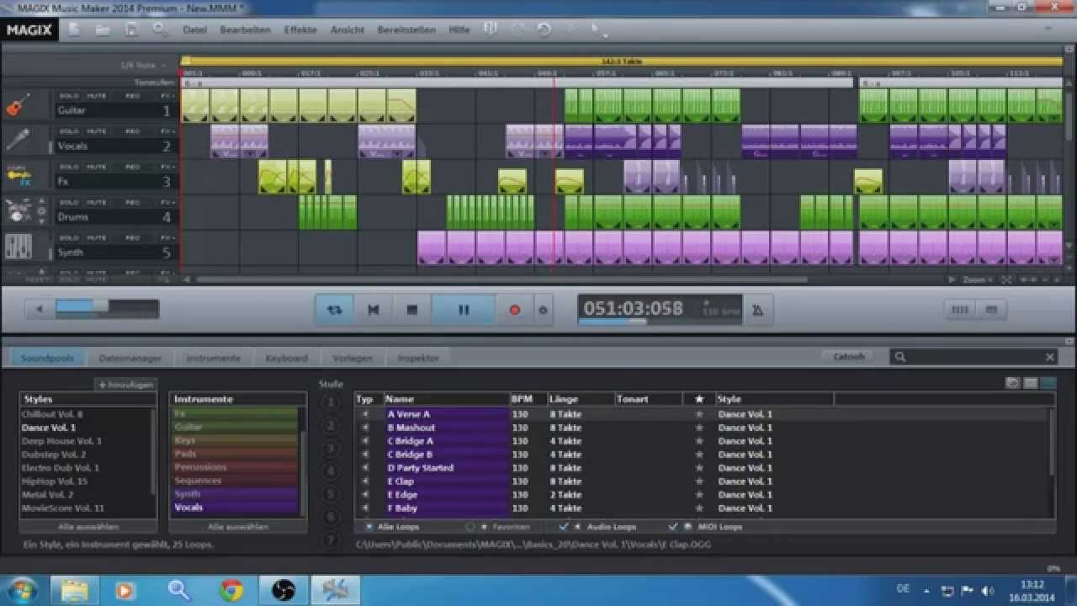Open the Bearbeiten menu
Image resolution: width=1077 pixels, height=606 pixels.
245,29
